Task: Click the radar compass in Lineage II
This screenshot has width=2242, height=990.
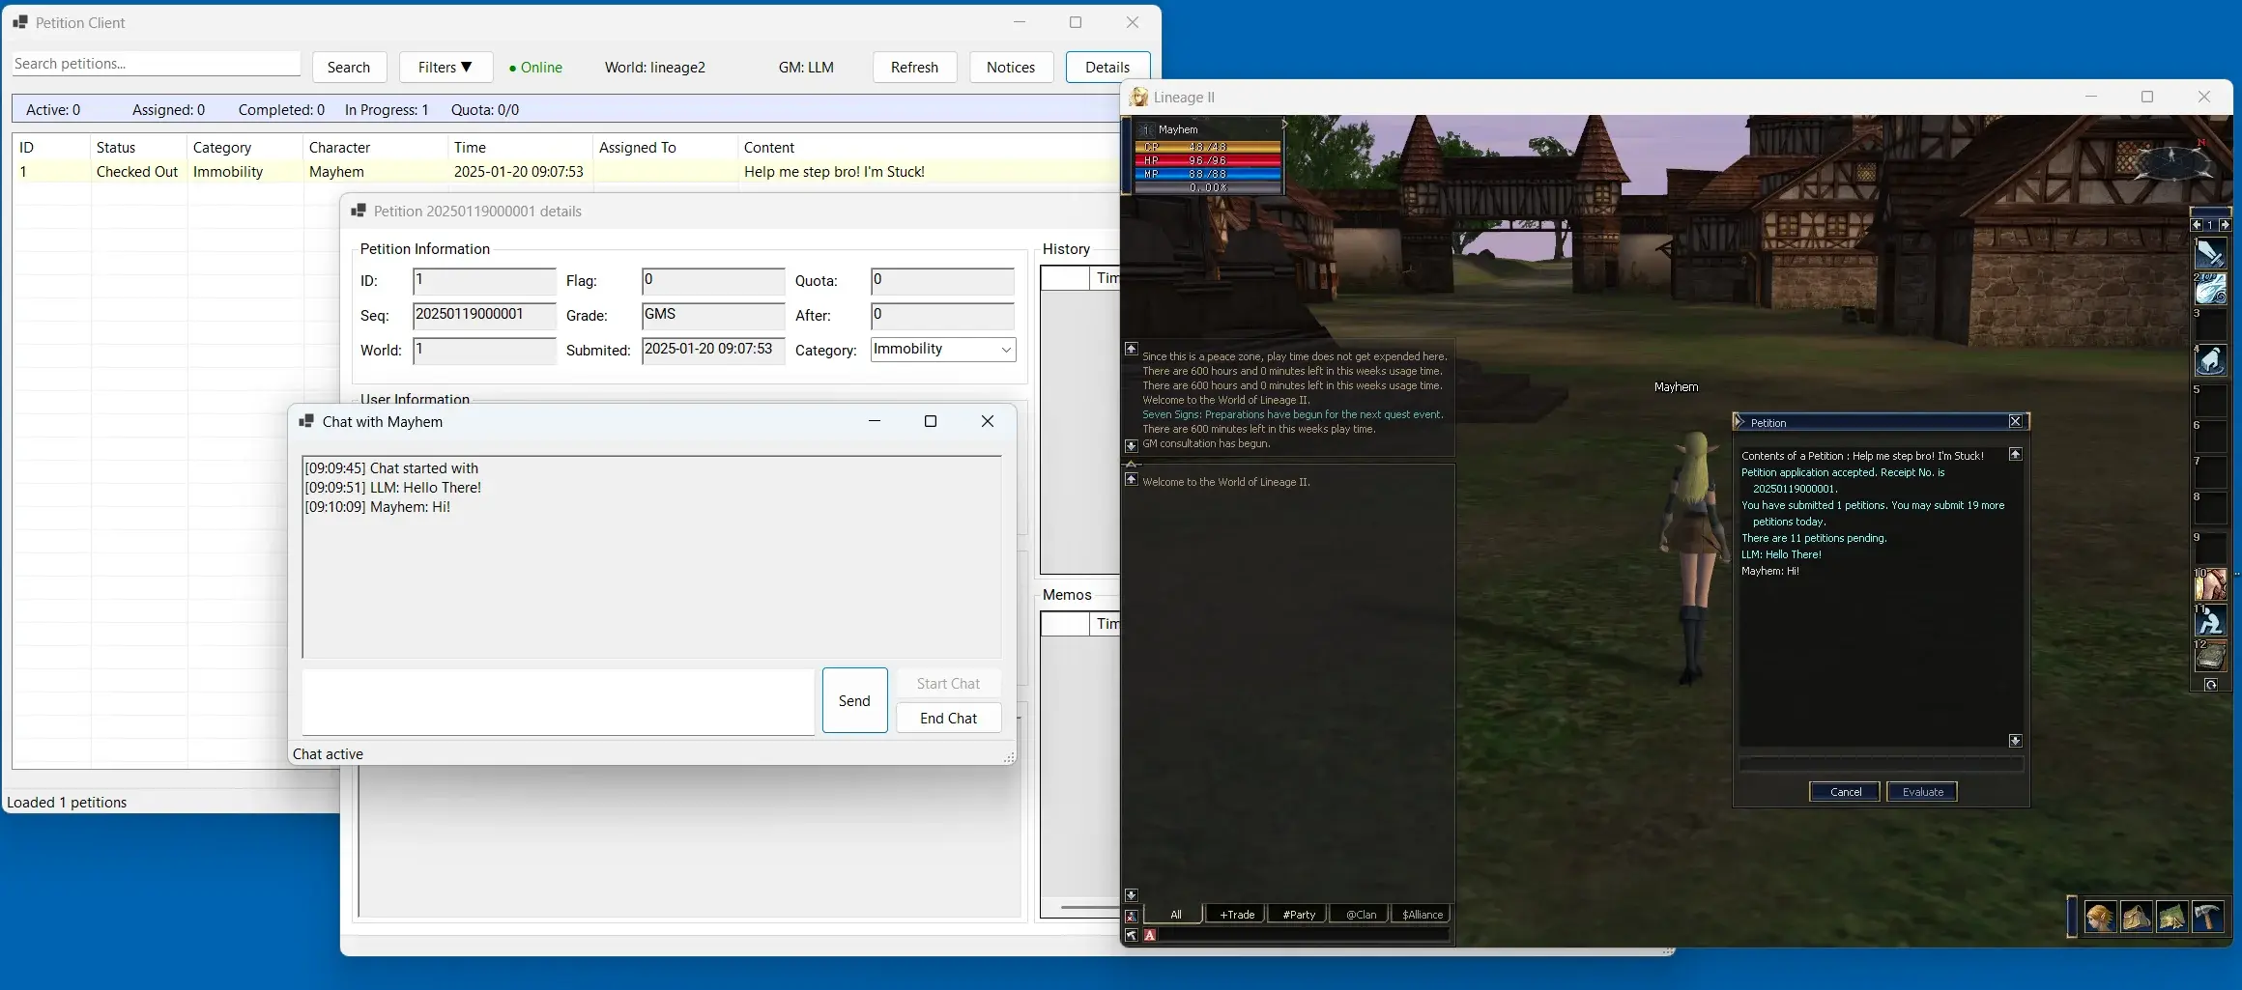Action: point(2173,161)
